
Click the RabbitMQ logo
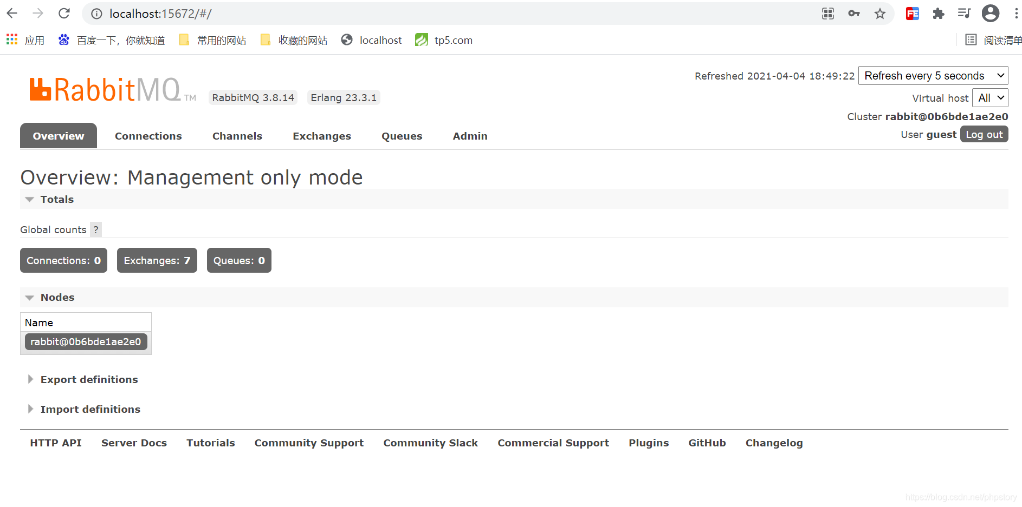coord(113,90)
